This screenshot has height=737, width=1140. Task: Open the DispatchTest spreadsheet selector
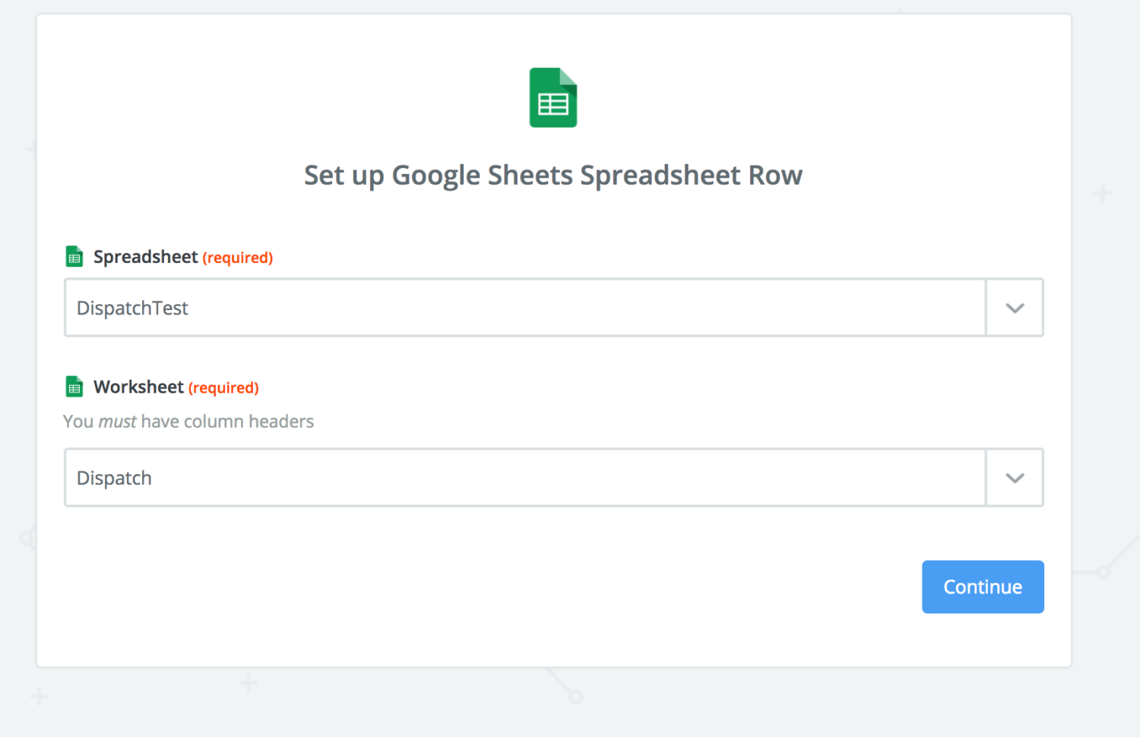[x=1014, y=308]
